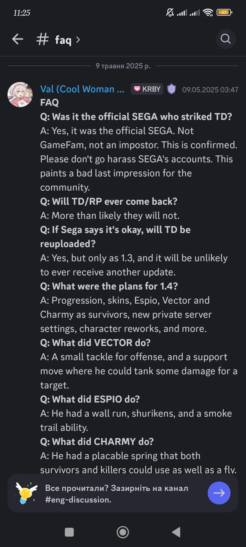This screenshot has width=246, height=547.
Task: Tap the battery indicator in status bar
Action: click(224, 12)
